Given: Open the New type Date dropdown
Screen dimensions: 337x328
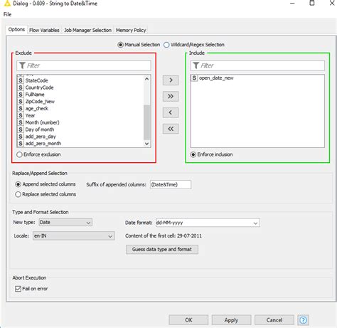Looking at the screenshot, I should (x=65, y=223).
